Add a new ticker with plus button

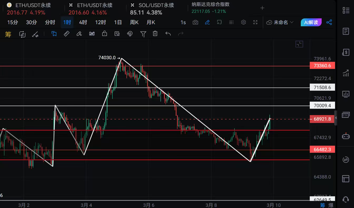click(x=262, y=8)
